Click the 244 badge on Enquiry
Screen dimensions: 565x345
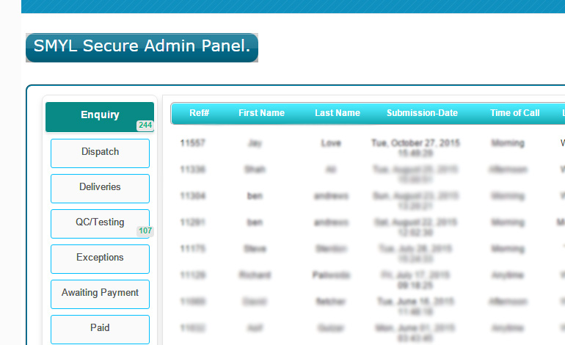(145, 126)
